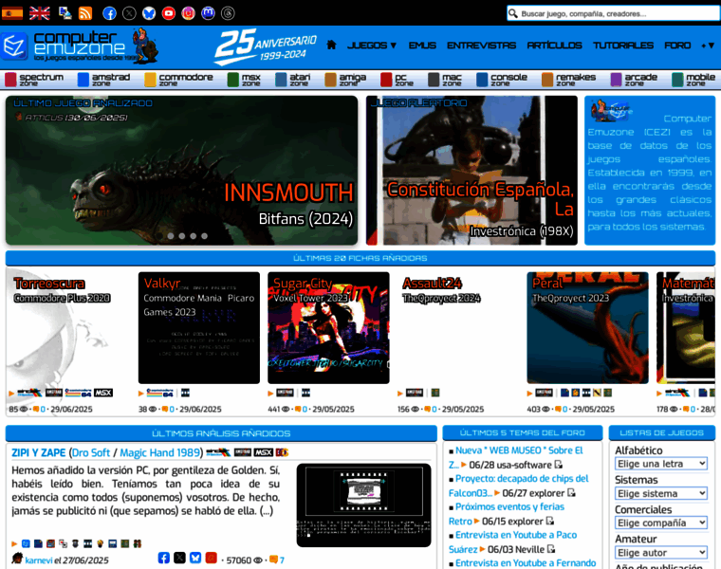Open 'Elige compañía' commercial dropdown
Viewport: 721px width, 569px height.
point(661,523)
